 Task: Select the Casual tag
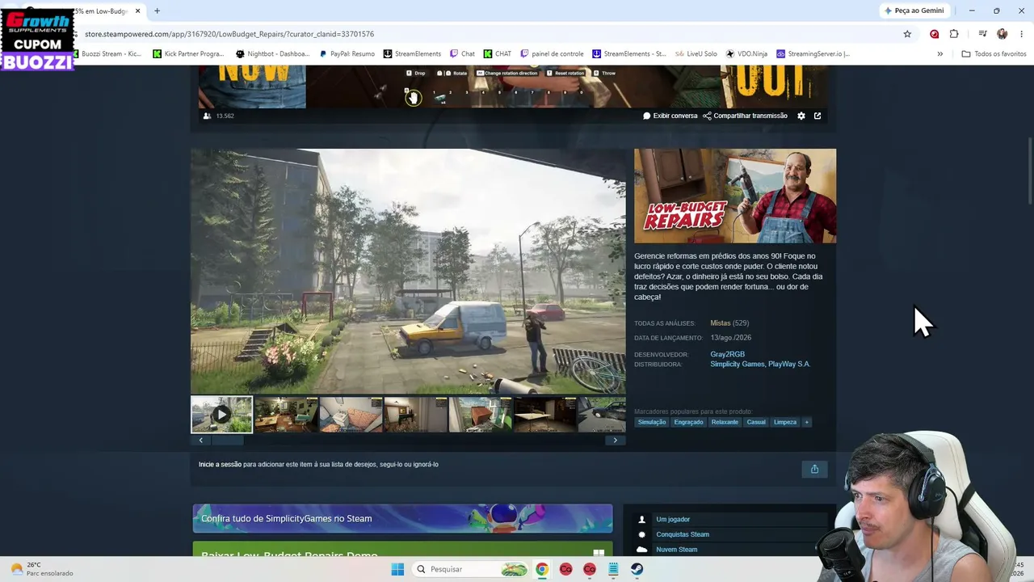(x=756, y=422)
